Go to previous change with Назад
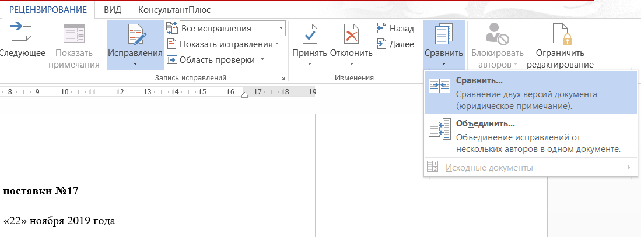This screenshot has height=237, width=641. [395, 28]
